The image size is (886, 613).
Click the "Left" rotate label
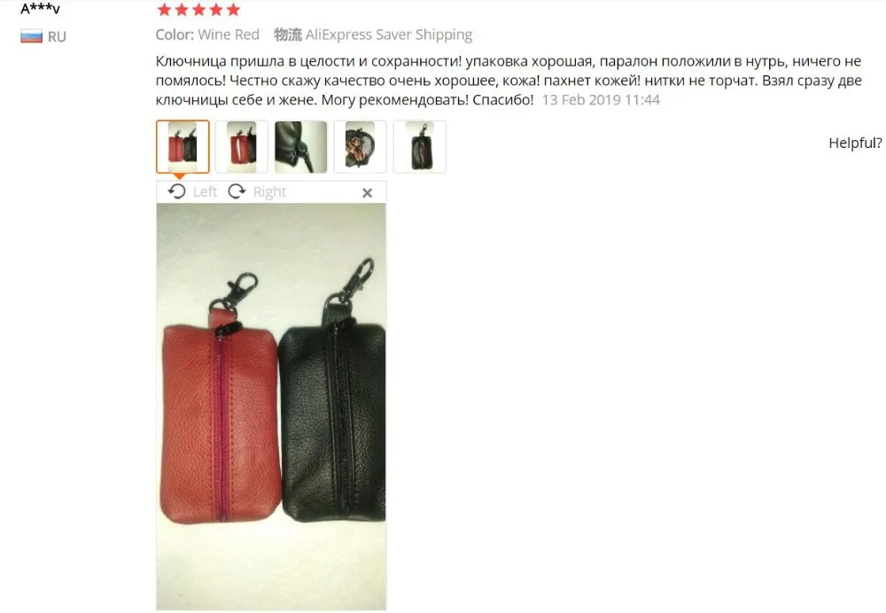coord(205,192)
